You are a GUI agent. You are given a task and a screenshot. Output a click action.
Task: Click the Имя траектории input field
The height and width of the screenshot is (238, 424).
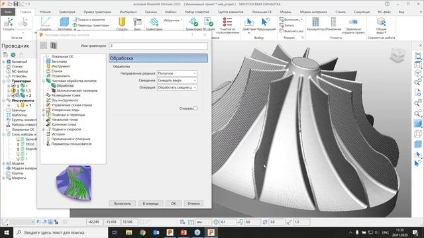coord(158,46)
